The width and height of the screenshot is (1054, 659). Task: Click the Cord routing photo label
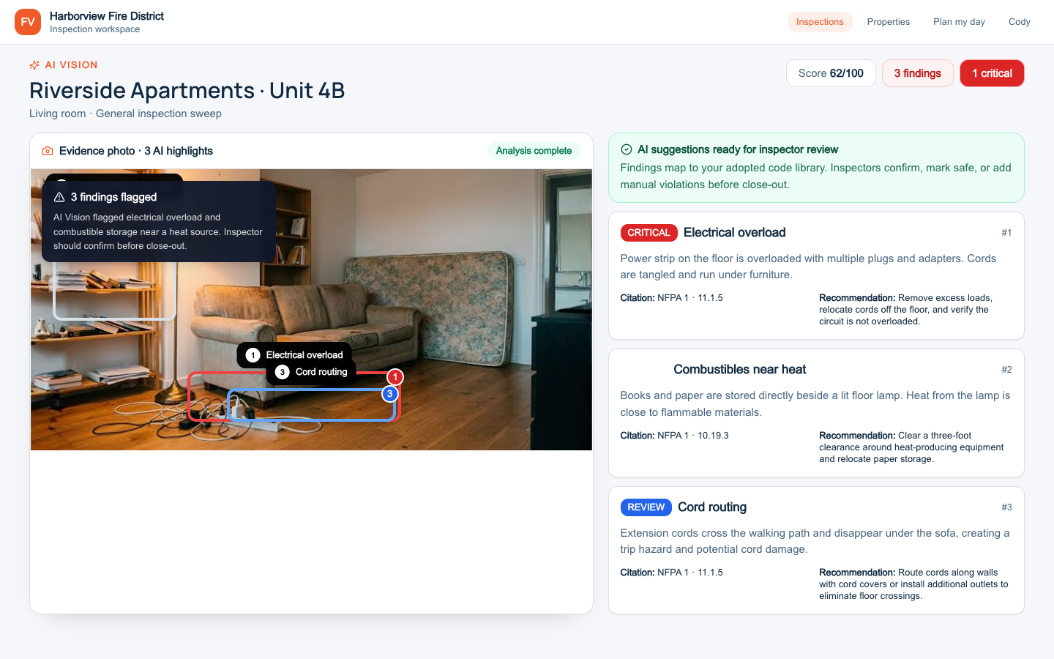click(x=311, y=372)
